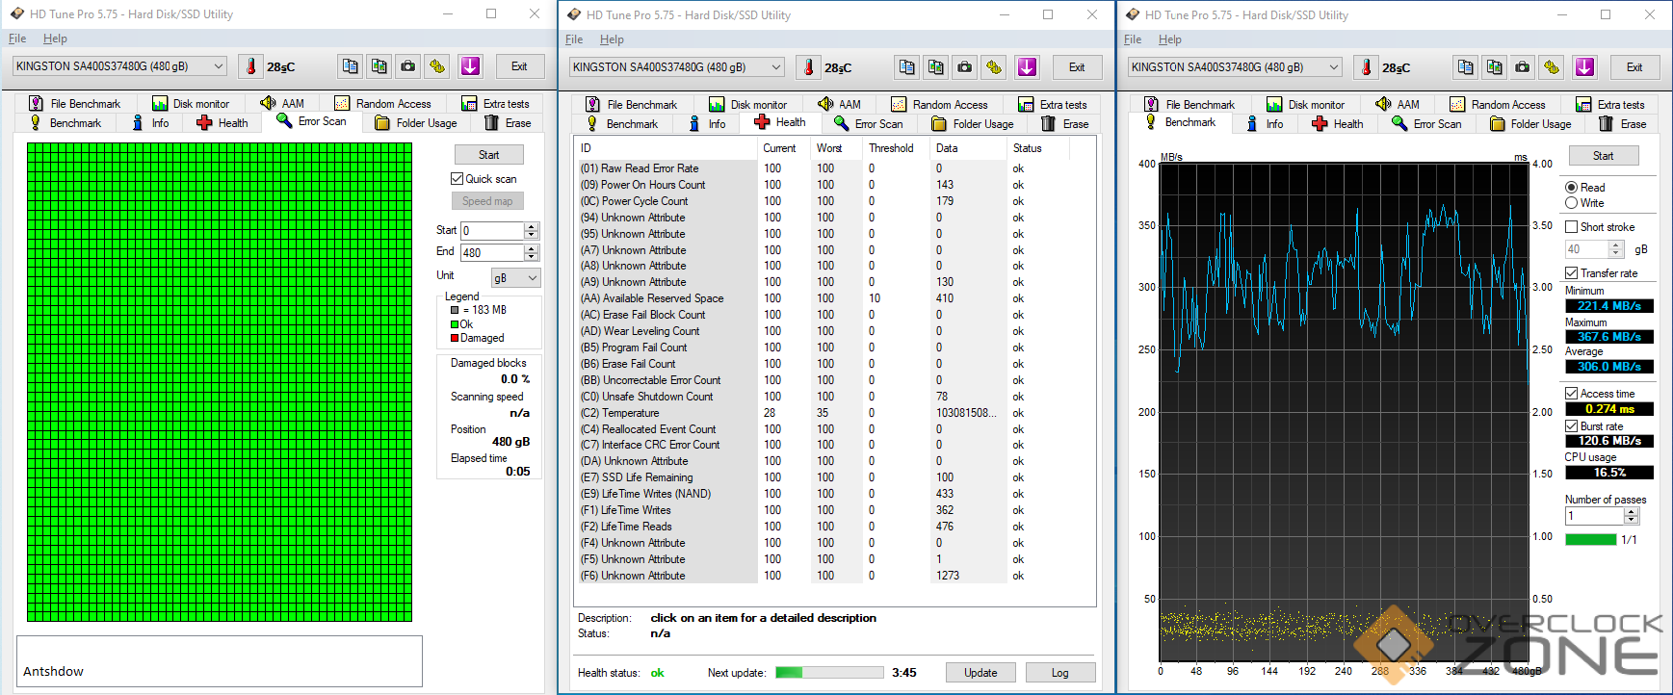Click the End position input field
Viewport: 1673px width, 695px height.
[x=492, y=252]
